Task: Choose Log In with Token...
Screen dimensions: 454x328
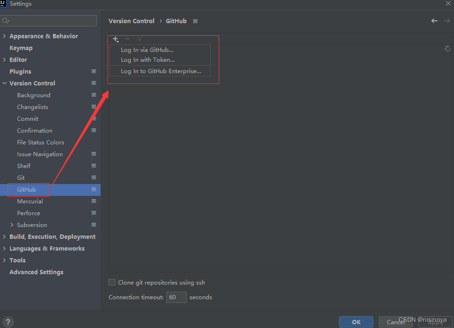Action: [x=160, y=60]
